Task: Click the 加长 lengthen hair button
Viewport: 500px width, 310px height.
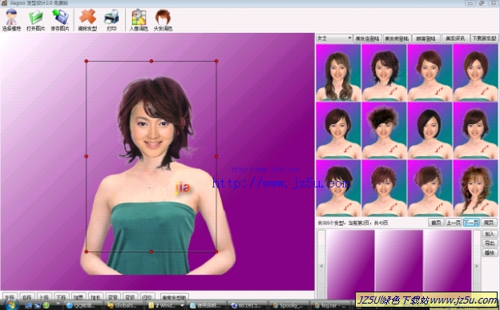Action: tap(95, 297)
